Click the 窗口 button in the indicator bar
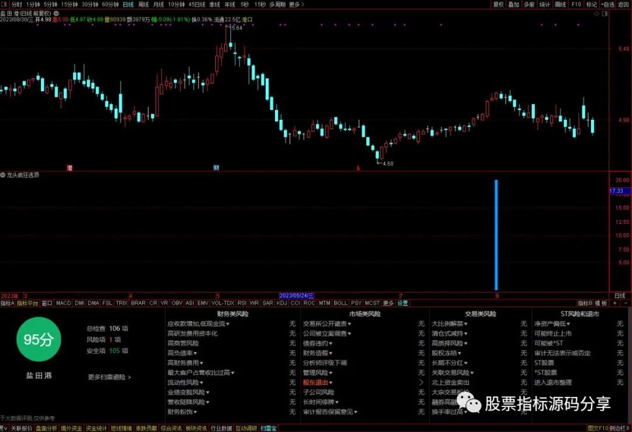The width and height of the screenshot is (632, 432). click(x=47, y=303)
